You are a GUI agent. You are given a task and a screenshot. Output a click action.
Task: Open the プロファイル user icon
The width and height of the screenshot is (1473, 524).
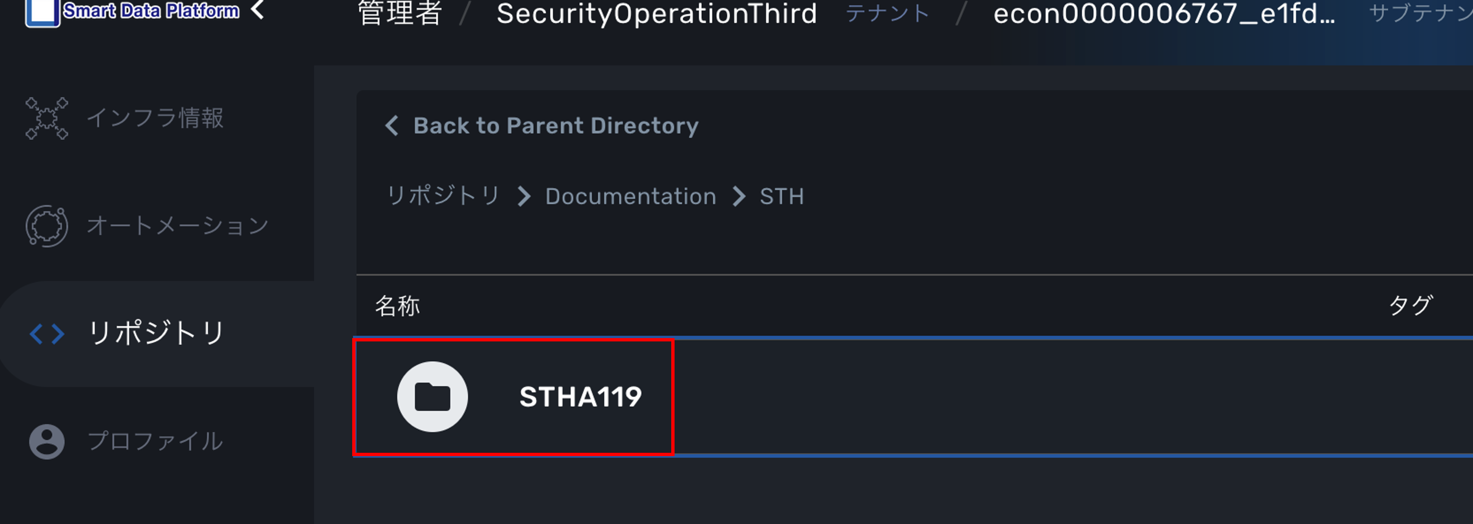click(47, 441)
